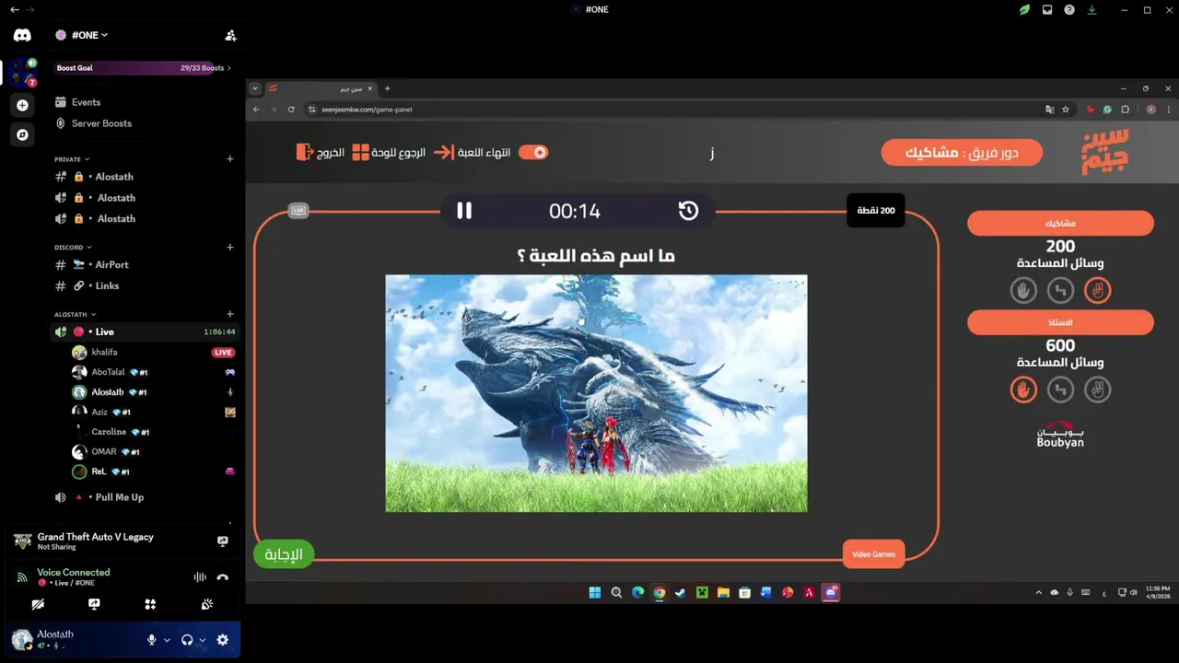1179x663 pixels.
Task: Use the two-fingers help for team الاستاذ
Action: click(1097, 390)
